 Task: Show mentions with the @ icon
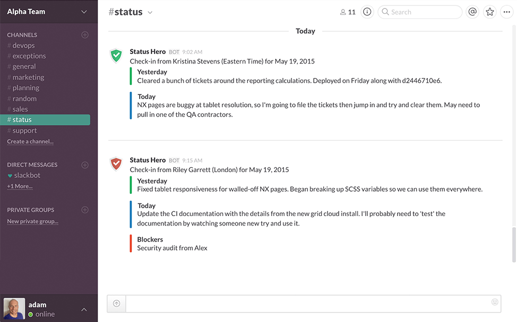tap(472, 12)
